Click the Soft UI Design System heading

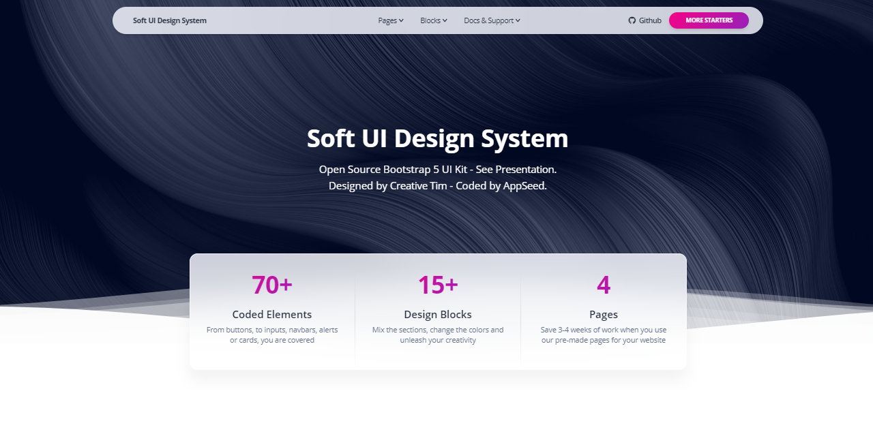click(x=437, y=138)
